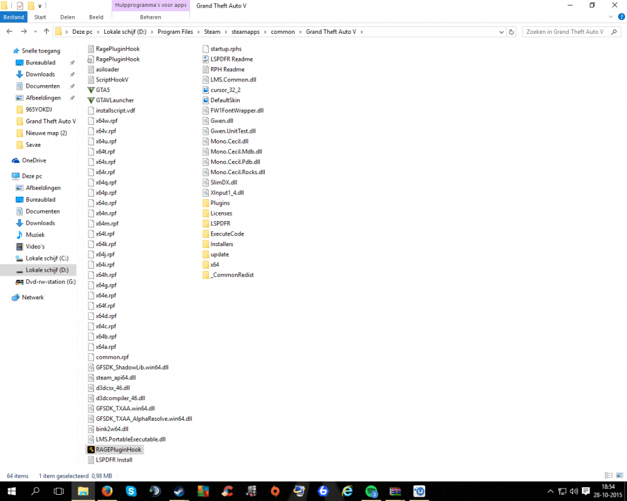The height and width of the screenshot is (501, 627).
Task: Open Explorer help with question mark icon
Action: (621, 17)
